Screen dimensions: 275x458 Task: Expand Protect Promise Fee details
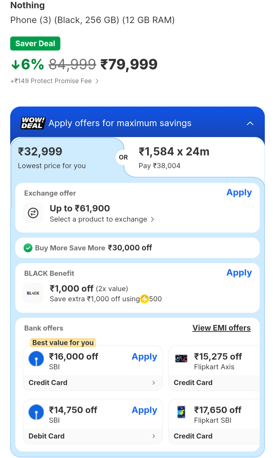click(97, 81)
